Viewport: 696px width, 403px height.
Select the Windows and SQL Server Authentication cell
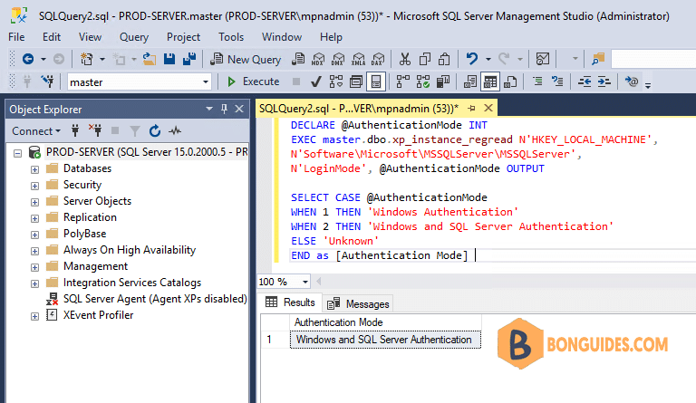(x=385, y=340)
